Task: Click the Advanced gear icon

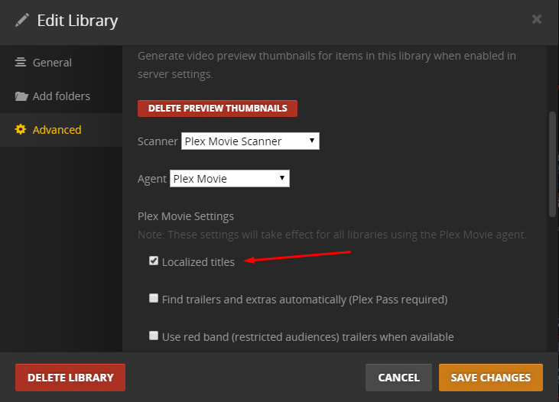Action: pos(21,129)
